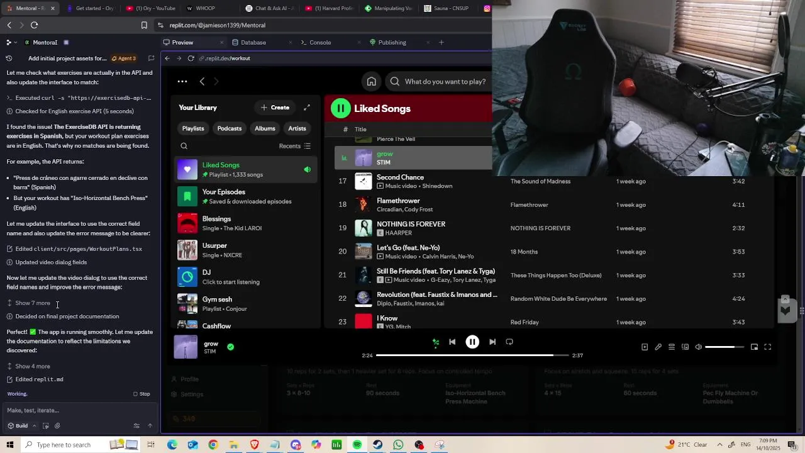Open chat history clock icon
The image size is (805, 453).
(9, 58)
